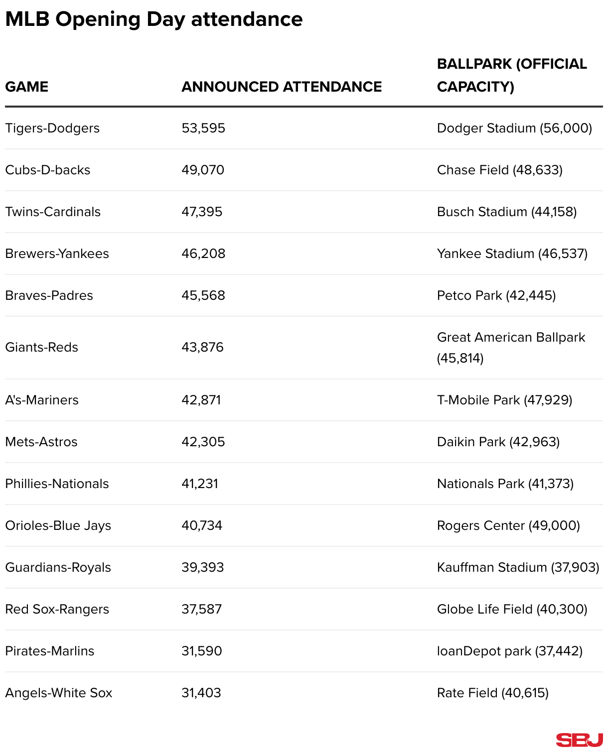Click the Brewers-Yankees row label
Screen dimensions: 608x752
coord(57,253)
